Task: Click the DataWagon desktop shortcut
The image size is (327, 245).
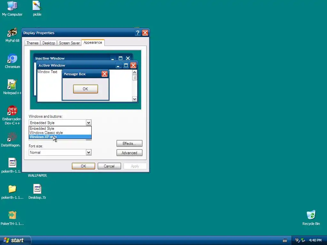Action: point(11,139)
